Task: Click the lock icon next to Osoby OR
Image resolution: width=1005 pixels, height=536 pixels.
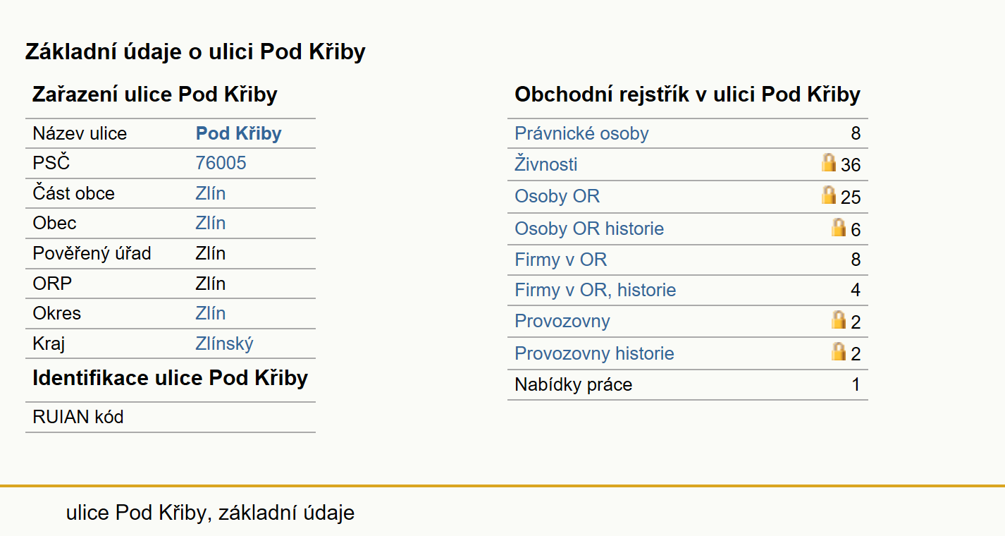Action: pos(829,195)
